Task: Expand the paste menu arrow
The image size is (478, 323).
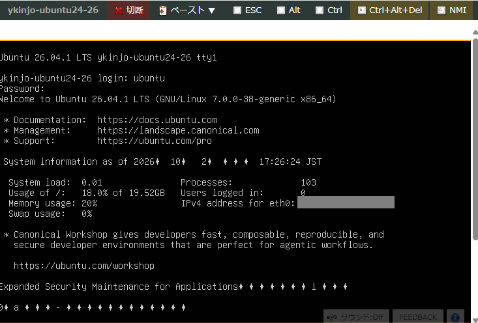Action: coord(212,11)
